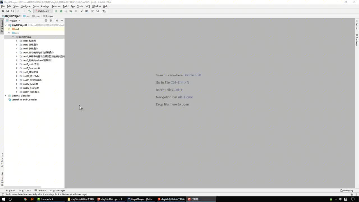Open the VCS menu
Screen dimensions: 359x202
pos(88,6)
